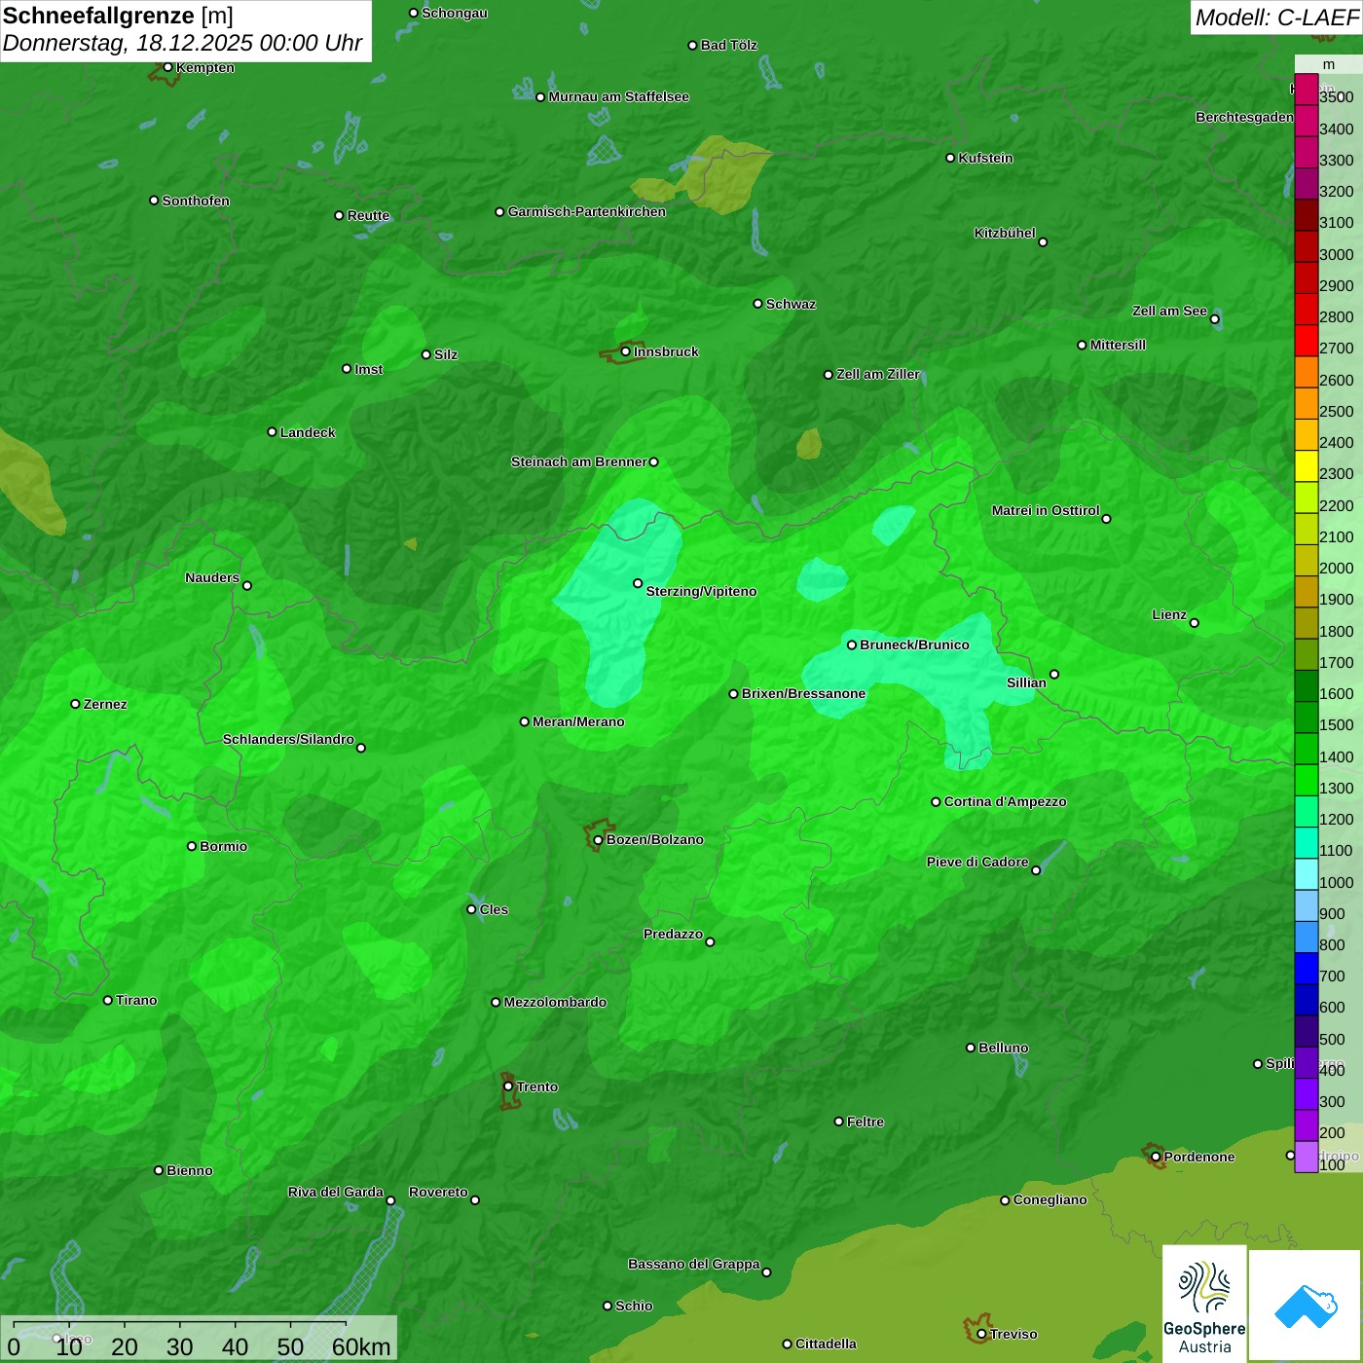Image resolution: width=1363 pixels, height=1363 pixels.
Task: Click the 'Bad Tölz' label
Action: click(x=728, y=45)
